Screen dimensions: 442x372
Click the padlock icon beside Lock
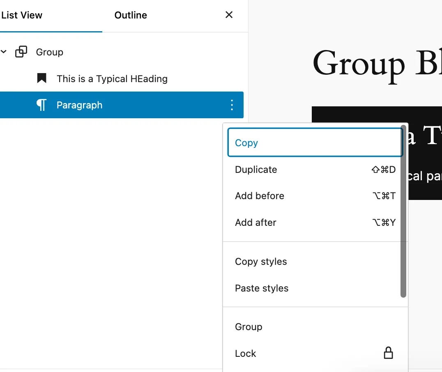coord(388,353)
